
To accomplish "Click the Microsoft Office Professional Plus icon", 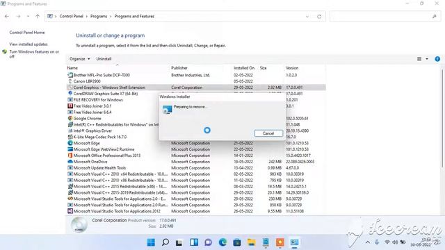I will coord(70,156).
